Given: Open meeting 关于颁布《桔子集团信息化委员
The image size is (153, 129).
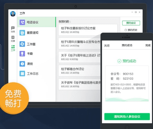Looking at the screenshot, I should [x=79, y=84].
